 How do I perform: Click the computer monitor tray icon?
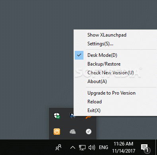(x=72, y=116)
